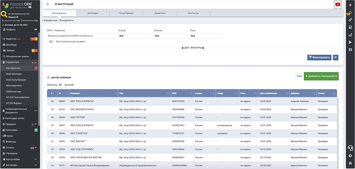Viewport: 355px width, 169px height.
Task: Open the headset support icon
Action: (350, 148)
